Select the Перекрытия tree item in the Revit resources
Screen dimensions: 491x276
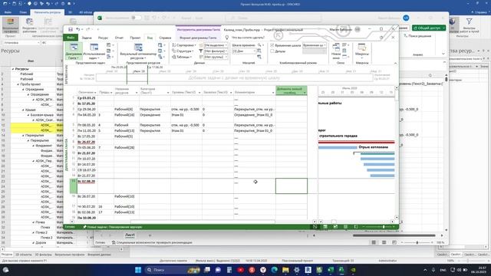tap(35, 136)
